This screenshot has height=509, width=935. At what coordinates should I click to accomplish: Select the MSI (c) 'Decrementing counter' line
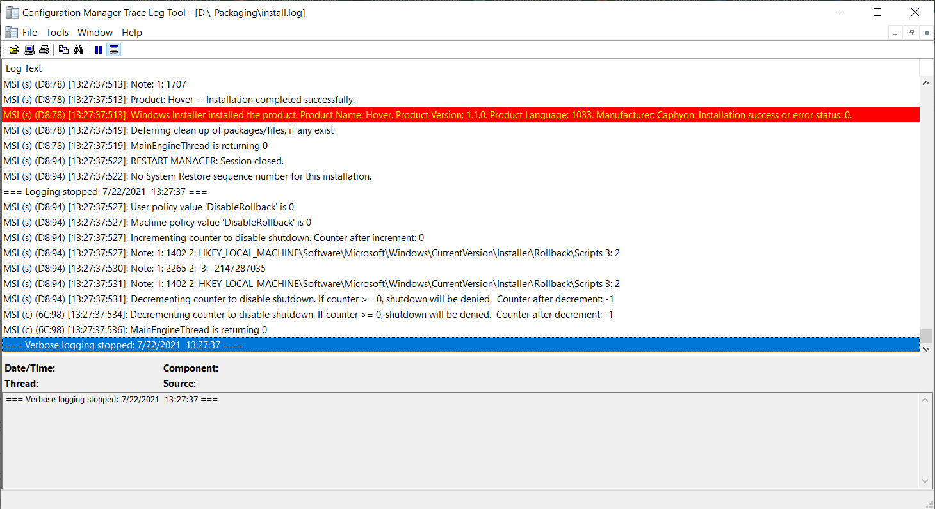click(460, 315)
